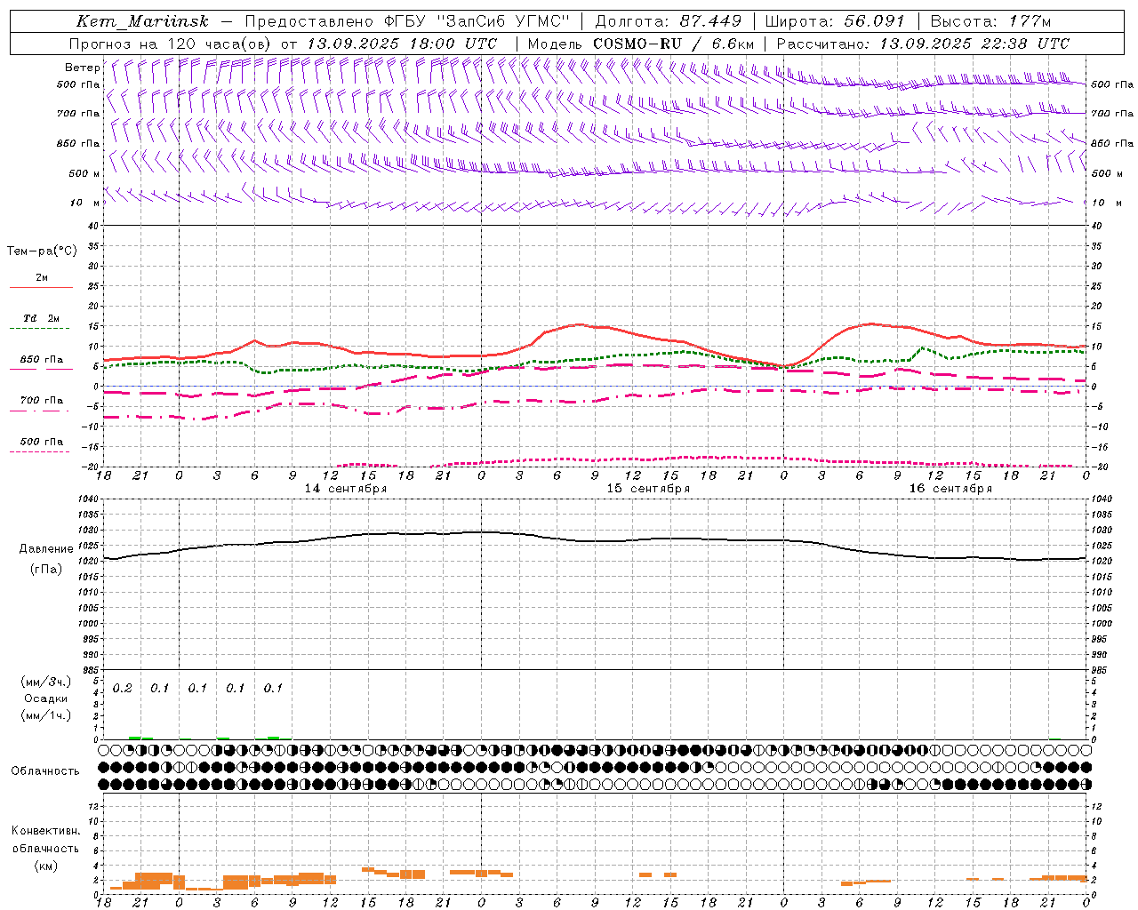Click the Тем-ра(°C) temperature panel label
This screenshot has width=1138, height=910.
click(42, 251)
